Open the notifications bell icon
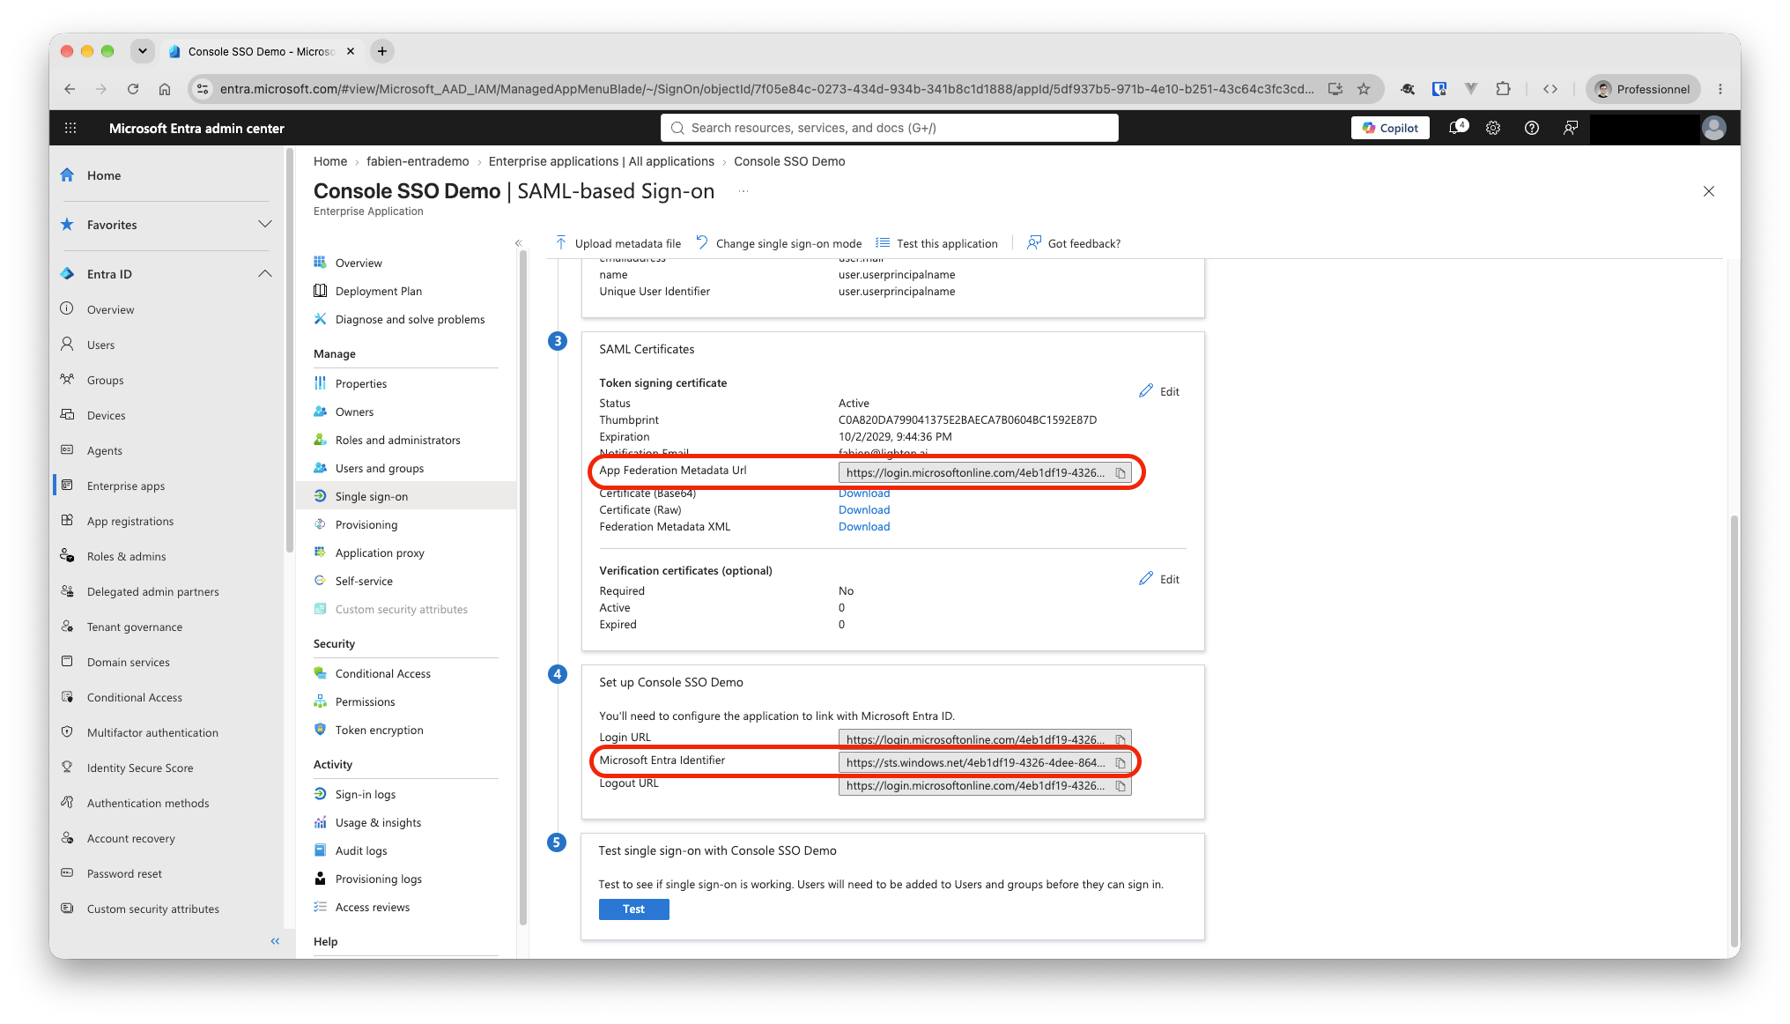The width and height of the screenshot is (1790, 1024). [x=1458, y=128]
